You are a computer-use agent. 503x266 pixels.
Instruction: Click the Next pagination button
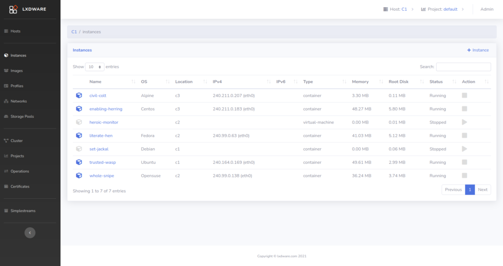click(x=482, y=190)
